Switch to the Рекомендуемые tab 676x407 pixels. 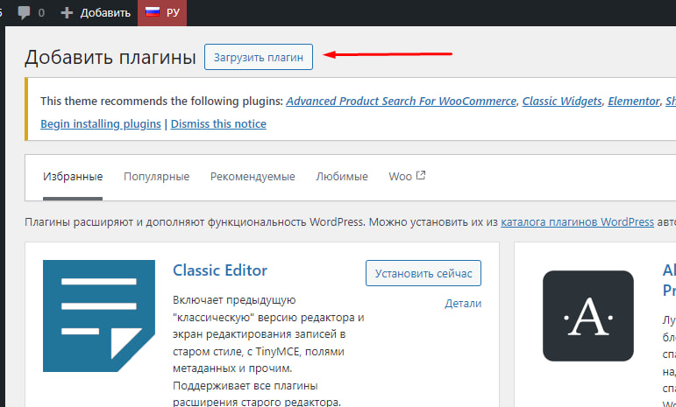coord(253,177)
